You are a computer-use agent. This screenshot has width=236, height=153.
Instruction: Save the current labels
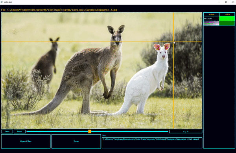(x=76, y=141)
